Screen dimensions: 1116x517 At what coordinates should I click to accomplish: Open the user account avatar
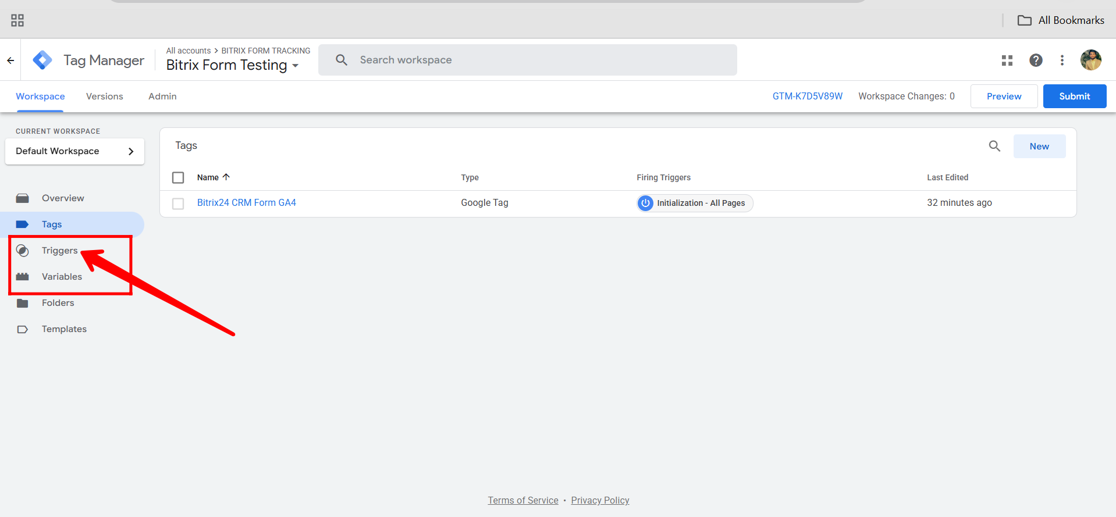click(1090, 60)
